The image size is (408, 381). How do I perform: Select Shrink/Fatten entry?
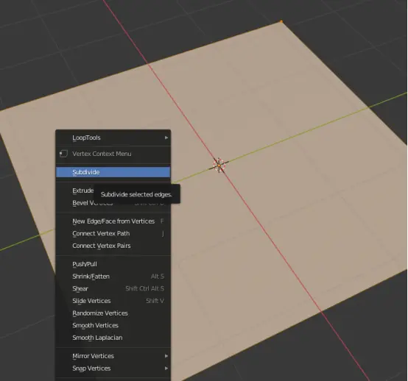(x=113, y=277)
